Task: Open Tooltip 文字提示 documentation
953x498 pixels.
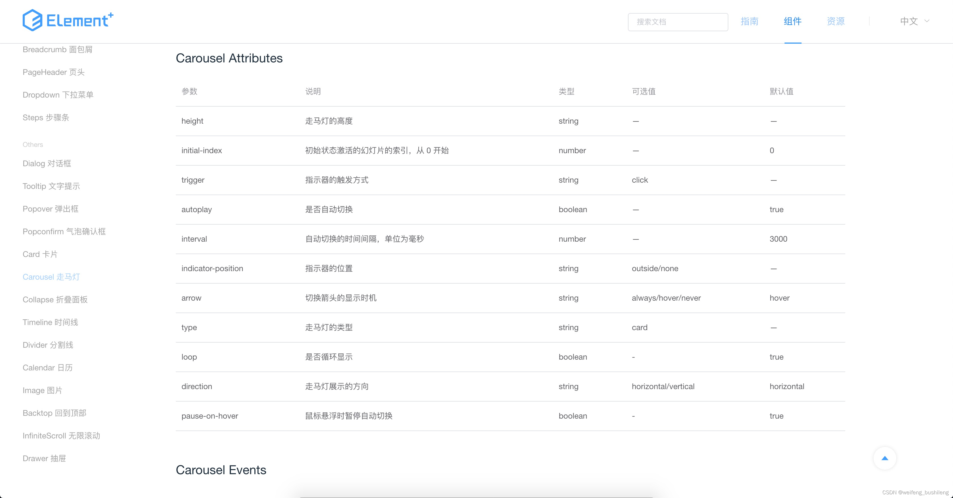Action: (51, 186)
